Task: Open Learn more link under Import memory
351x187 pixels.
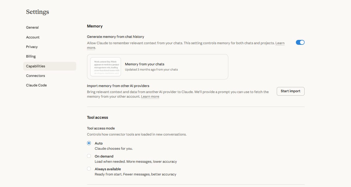Action: pyautogui.click(x=150, y=97)
